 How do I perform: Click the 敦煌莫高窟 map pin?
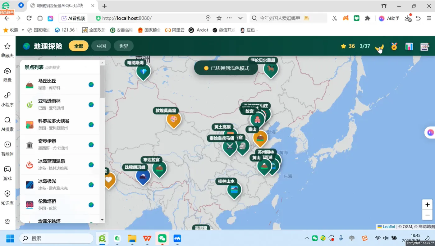click(174, 119)
